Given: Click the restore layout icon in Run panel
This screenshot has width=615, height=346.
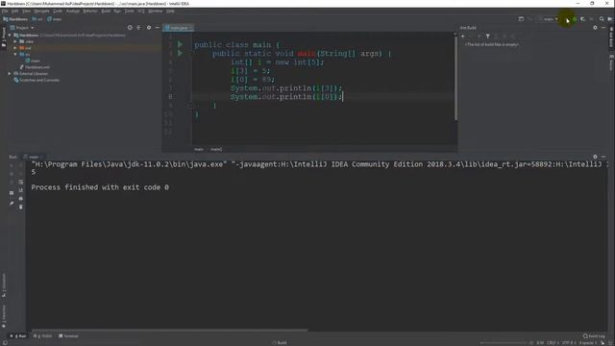Looking at the screenshot, I should coord(12,193).
